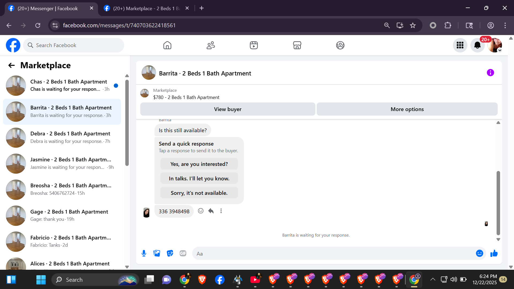Open more options for phone number message
The image size is (514, 289).
pyautogui.click(x=221, y=211)
